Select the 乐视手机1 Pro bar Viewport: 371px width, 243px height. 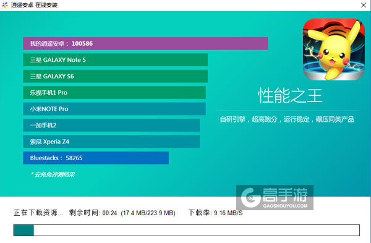click(114, 93)
